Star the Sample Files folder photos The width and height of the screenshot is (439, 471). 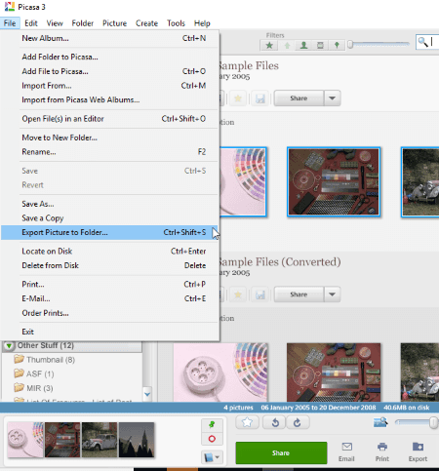tap(238, 98)
